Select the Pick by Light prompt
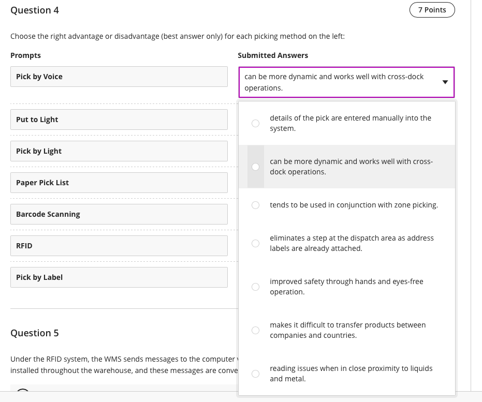 pos(119,151)
